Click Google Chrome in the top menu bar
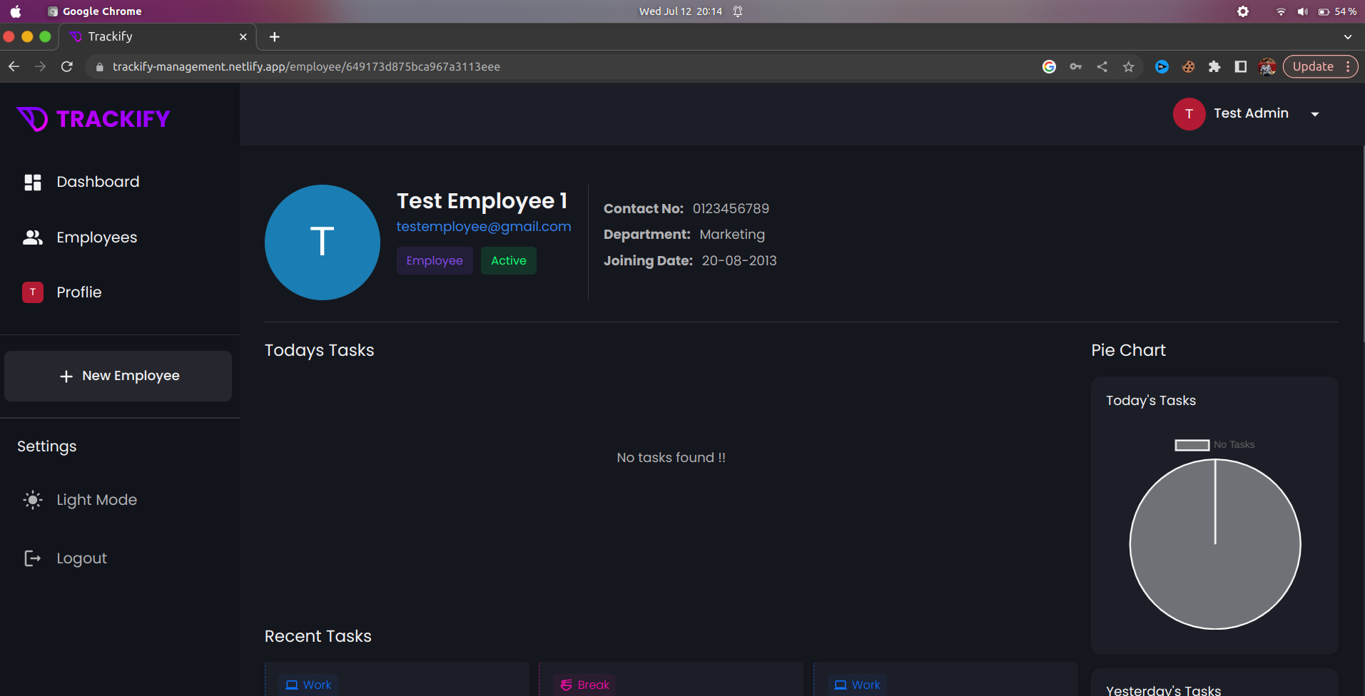The height and width of the screenshot is (696, 1365). point(102,11)
